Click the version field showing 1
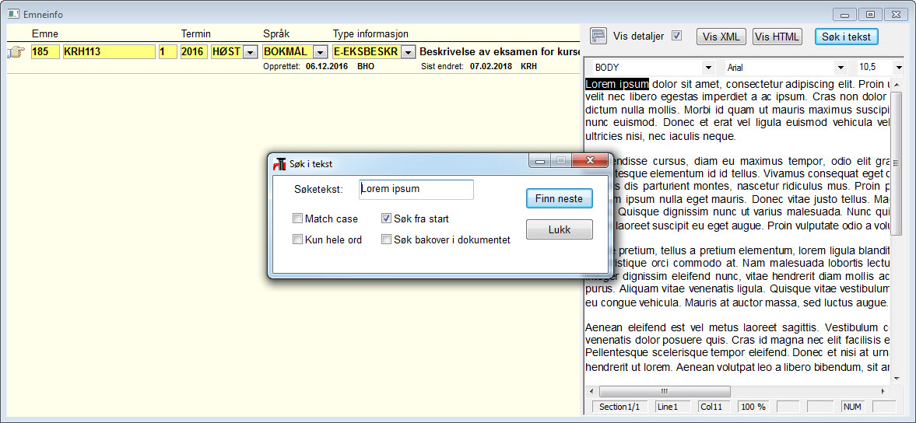 pos(167,52)
